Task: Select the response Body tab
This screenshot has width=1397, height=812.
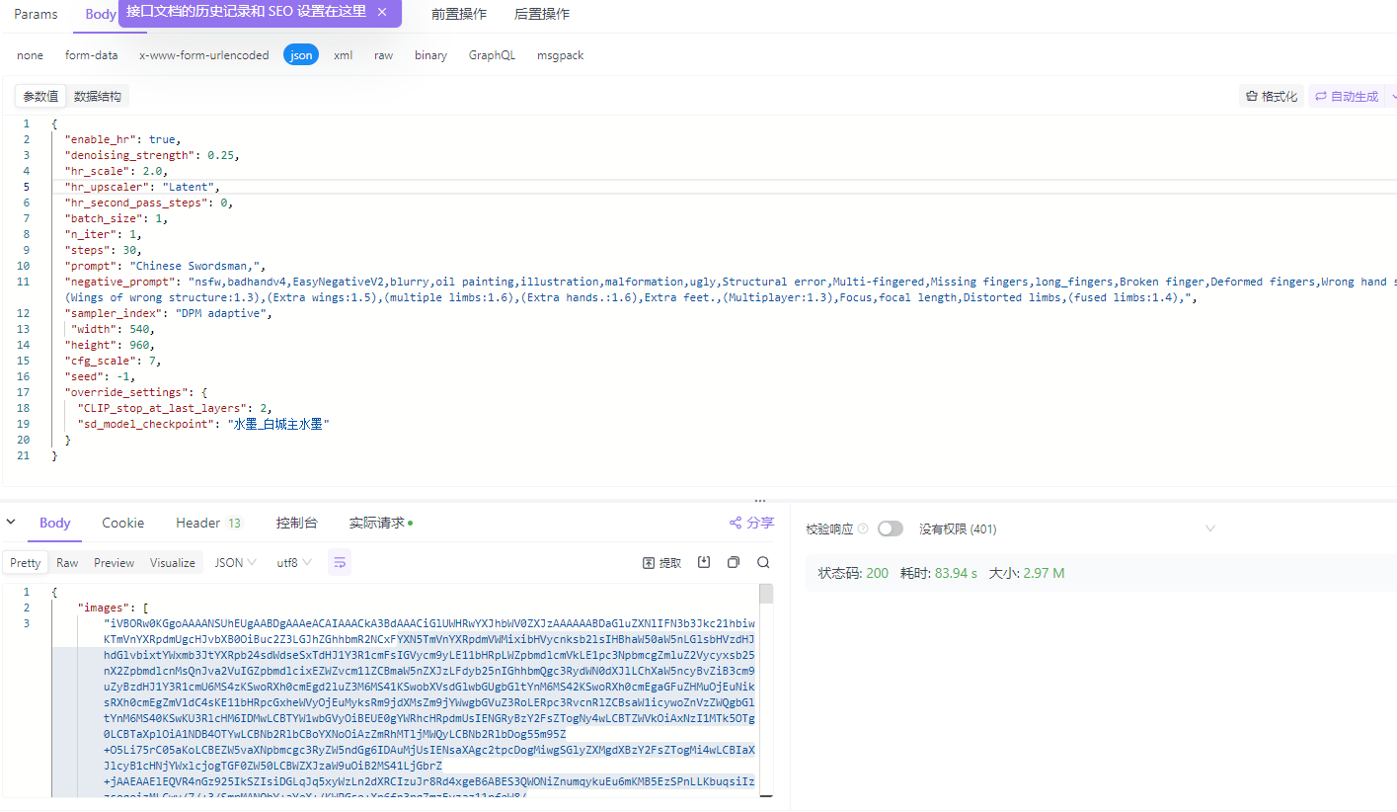Action: [55, 523]
